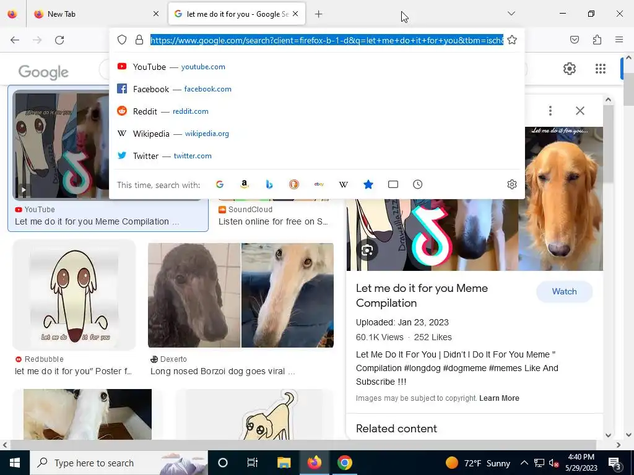Click the preview panel scroll down arrow
The height and width of the screenshot is (475, 634).
tap(608, 435)
